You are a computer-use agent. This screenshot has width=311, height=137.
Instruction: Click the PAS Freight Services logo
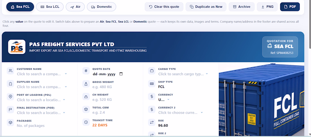pos(17,47)
